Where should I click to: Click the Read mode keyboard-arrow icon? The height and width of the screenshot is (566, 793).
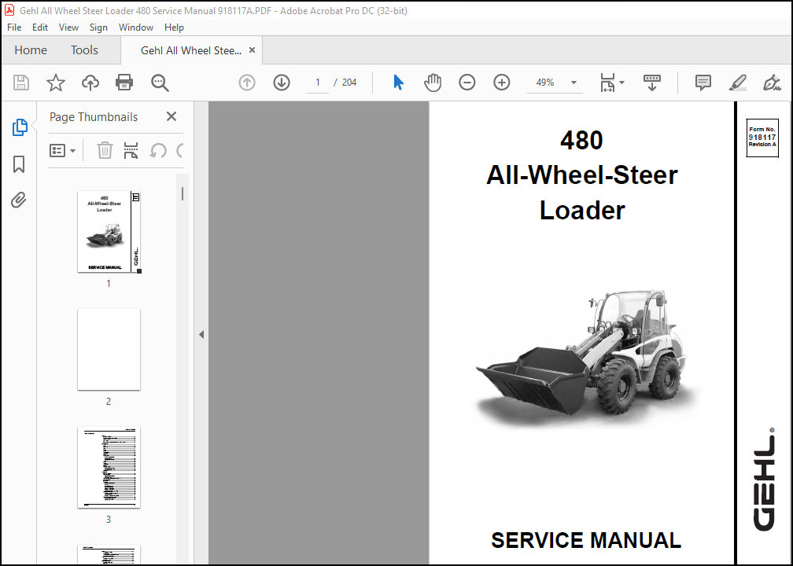tap(652, 83)
